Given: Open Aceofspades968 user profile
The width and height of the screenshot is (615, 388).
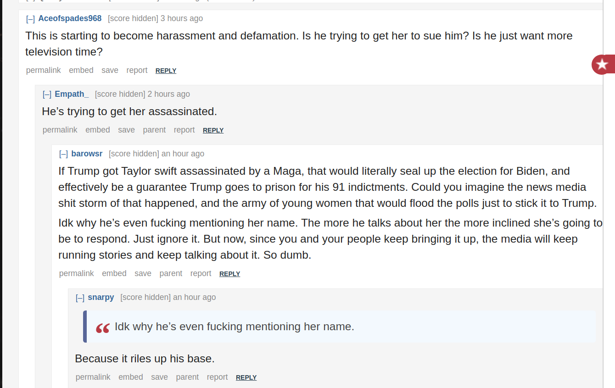Looking at the screenshot, I should point(70,18).
